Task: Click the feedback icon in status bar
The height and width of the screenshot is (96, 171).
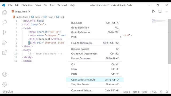Action: 161,92
